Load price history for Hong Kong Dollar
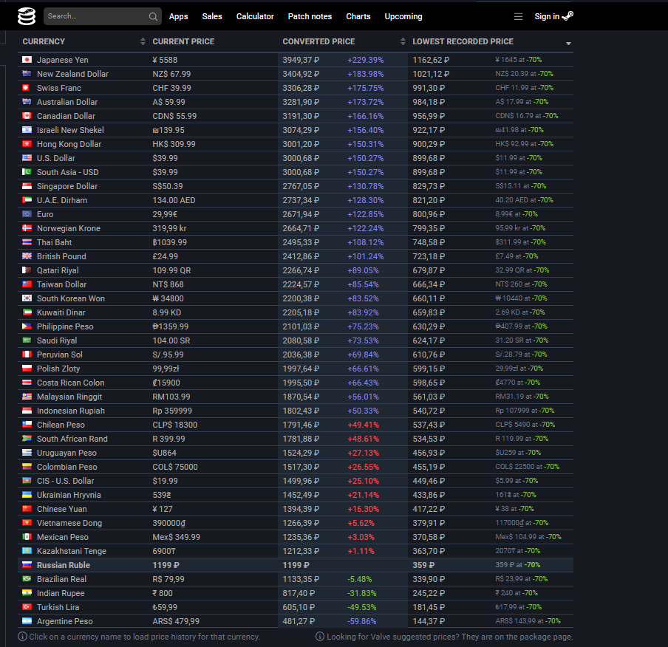This screenshot has width=668, height=647. click(x=69, y=144)
